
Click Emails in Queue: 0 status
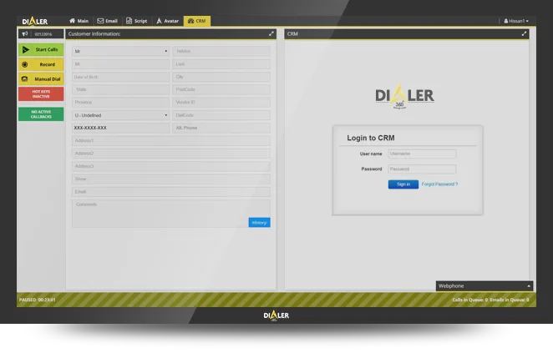pyautogui.click(x=510, y=300)
